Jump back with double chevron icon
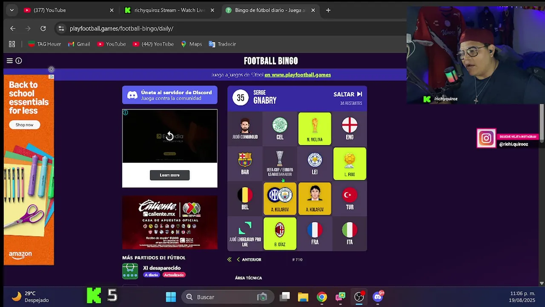Image resolution: width=545 pixels, height=307 pixels. (229, 259)
